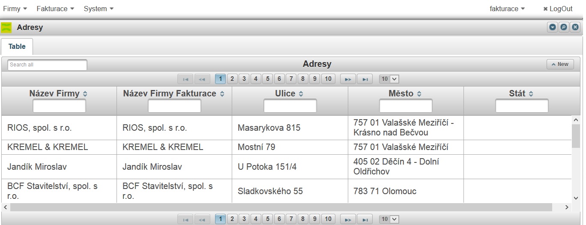Click the table vertical scrollbar thumb
The height and width of the screenshot is (225, 586).
tap(576, 135)
